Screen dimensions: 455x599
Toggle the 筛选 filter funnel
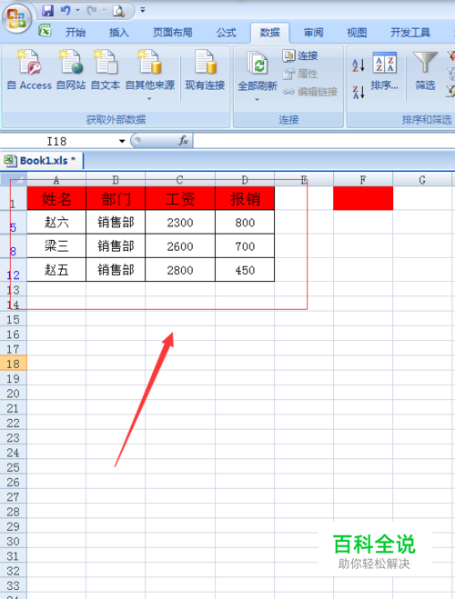pos(425,71)
